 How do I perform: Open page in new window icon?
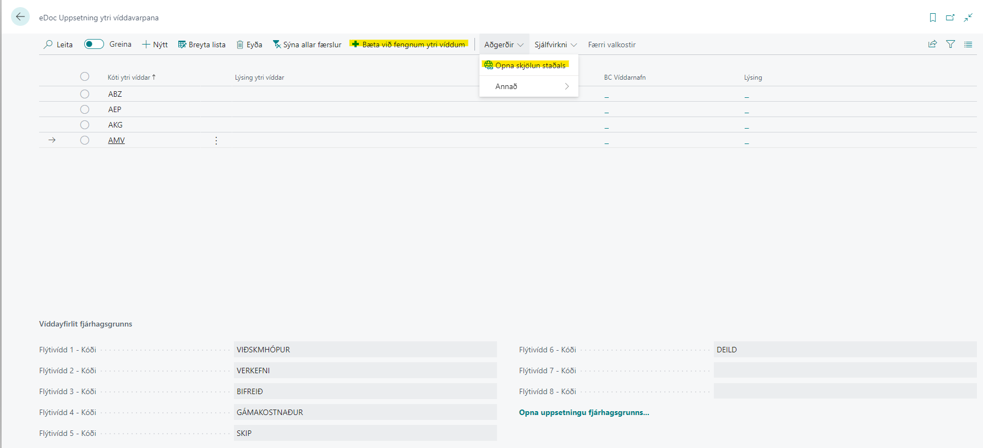pos(950,18)
